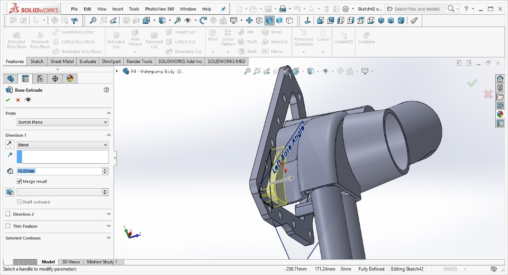Click Reference Geometry tool
This screenshot has width=508, height=275.
(x=304, y=38)
